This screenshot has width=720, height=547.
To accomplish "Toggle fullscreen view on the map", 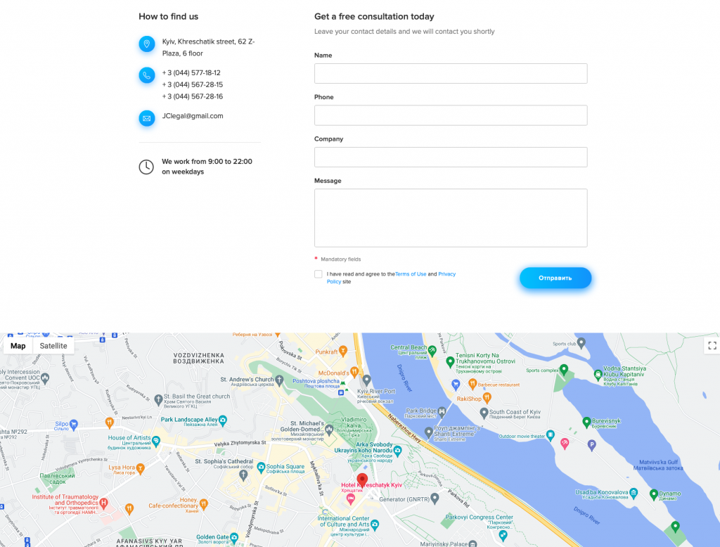I will [712, 346].
